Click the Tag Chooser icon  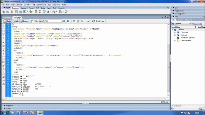(x=66, y=12)
